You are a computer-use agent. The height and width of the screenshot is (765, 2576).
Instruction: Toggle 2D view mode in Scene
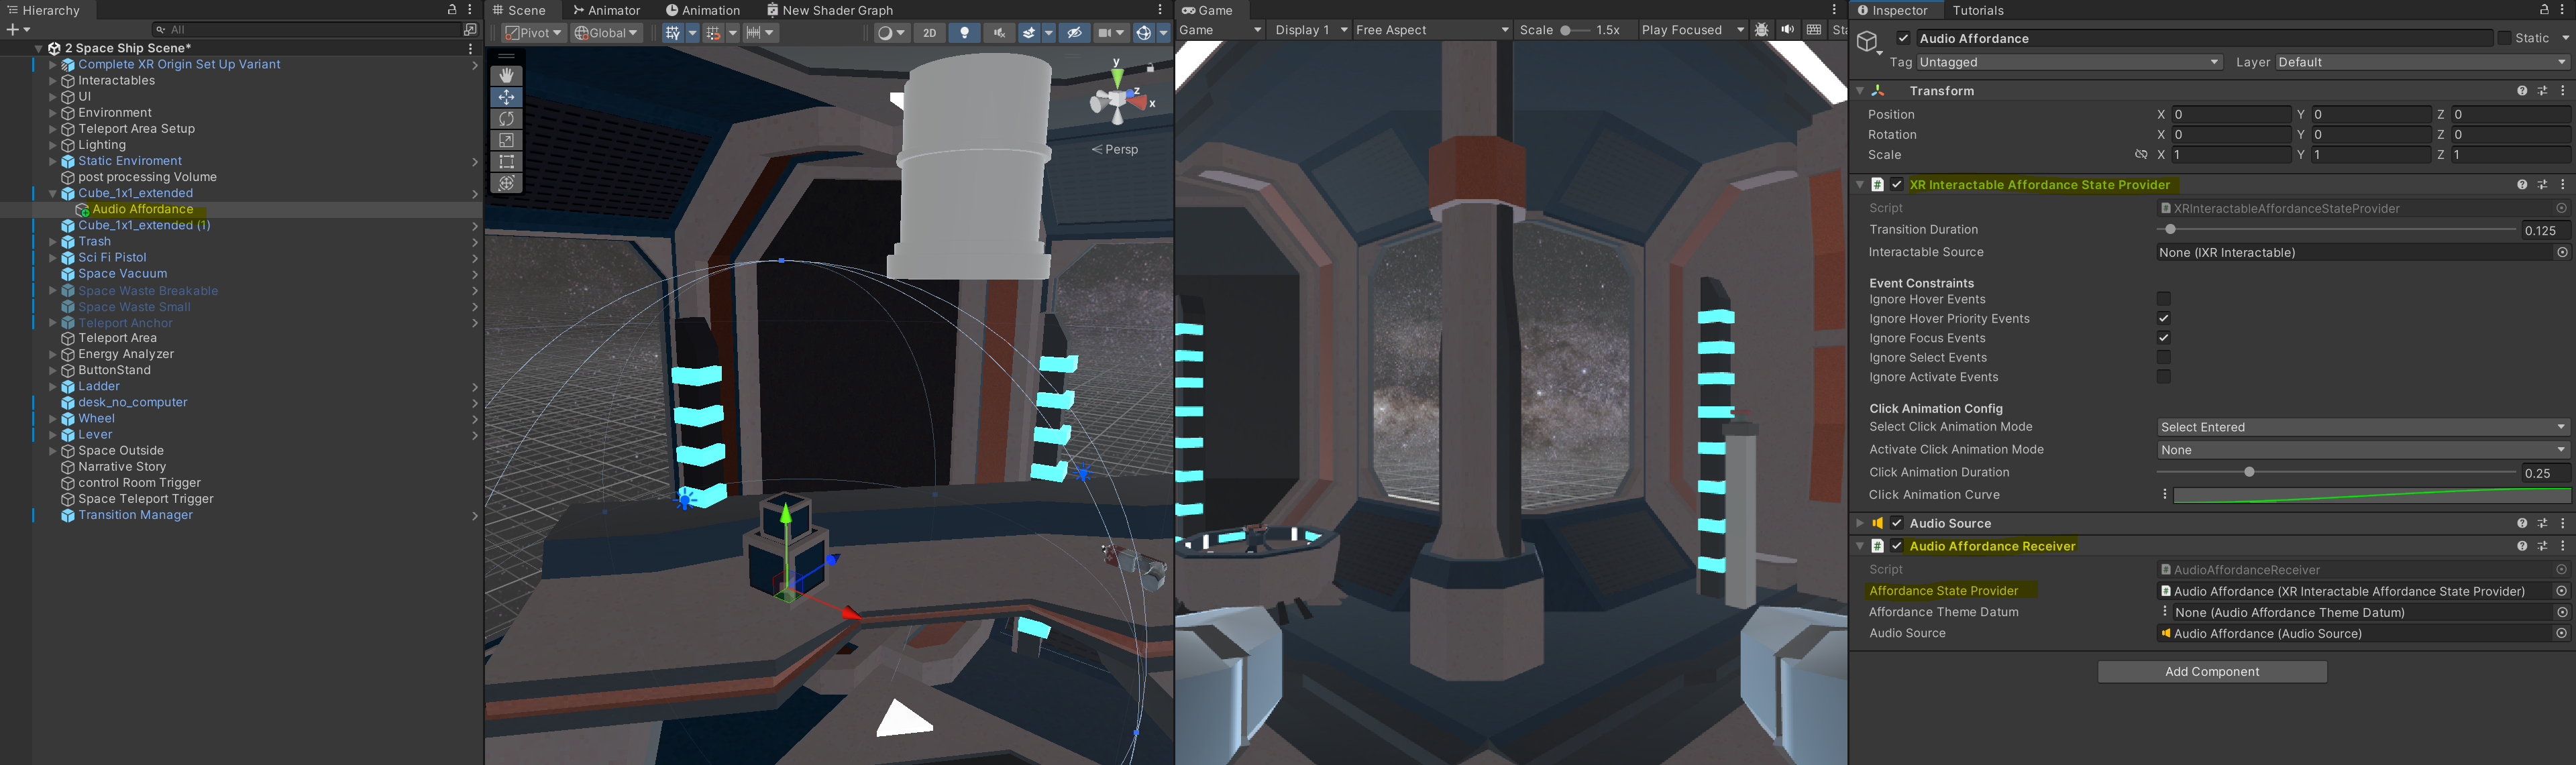click(929, 33)
